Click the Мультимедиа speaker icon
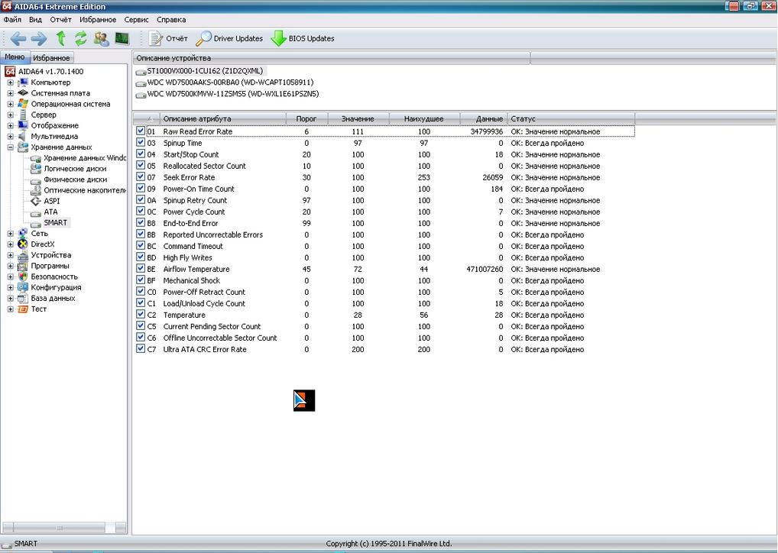 [23, 137]
